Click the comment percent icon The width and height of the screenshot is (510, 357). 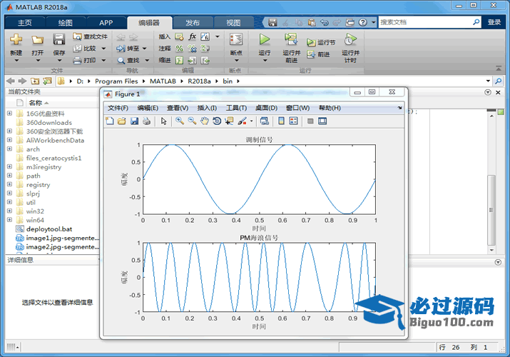(x=180, y=49)
